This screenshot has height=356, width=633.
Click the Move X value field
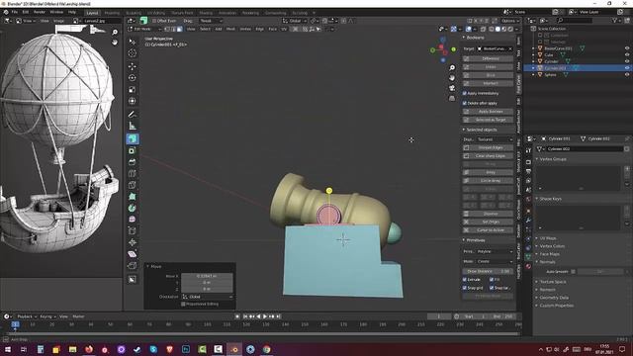coord(207,276)
